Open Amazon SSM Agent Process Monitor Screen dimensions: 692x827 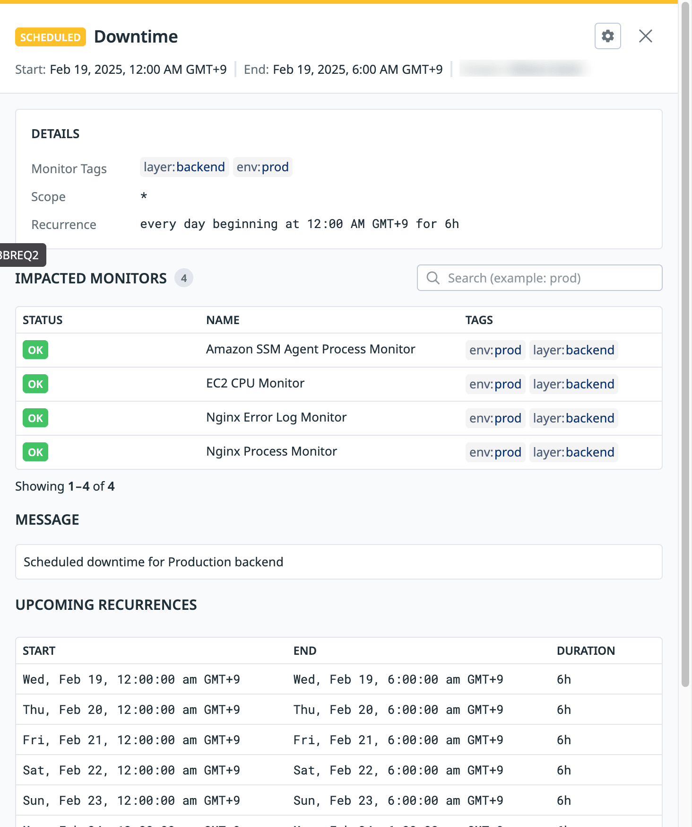pos(311,349)
